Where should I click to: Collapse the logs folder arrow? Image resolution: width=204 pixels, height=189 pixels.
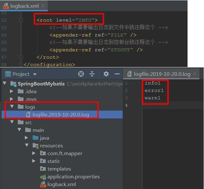pyautogui.click(x=12, y=106)
